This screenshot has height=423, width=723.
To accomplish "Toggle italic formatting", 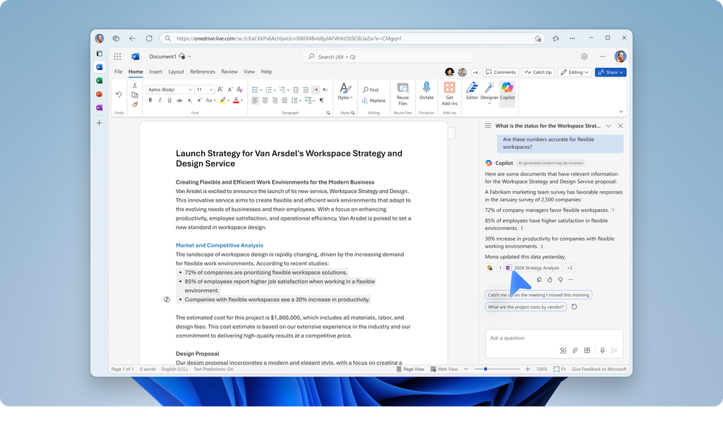I will [160, 100].
